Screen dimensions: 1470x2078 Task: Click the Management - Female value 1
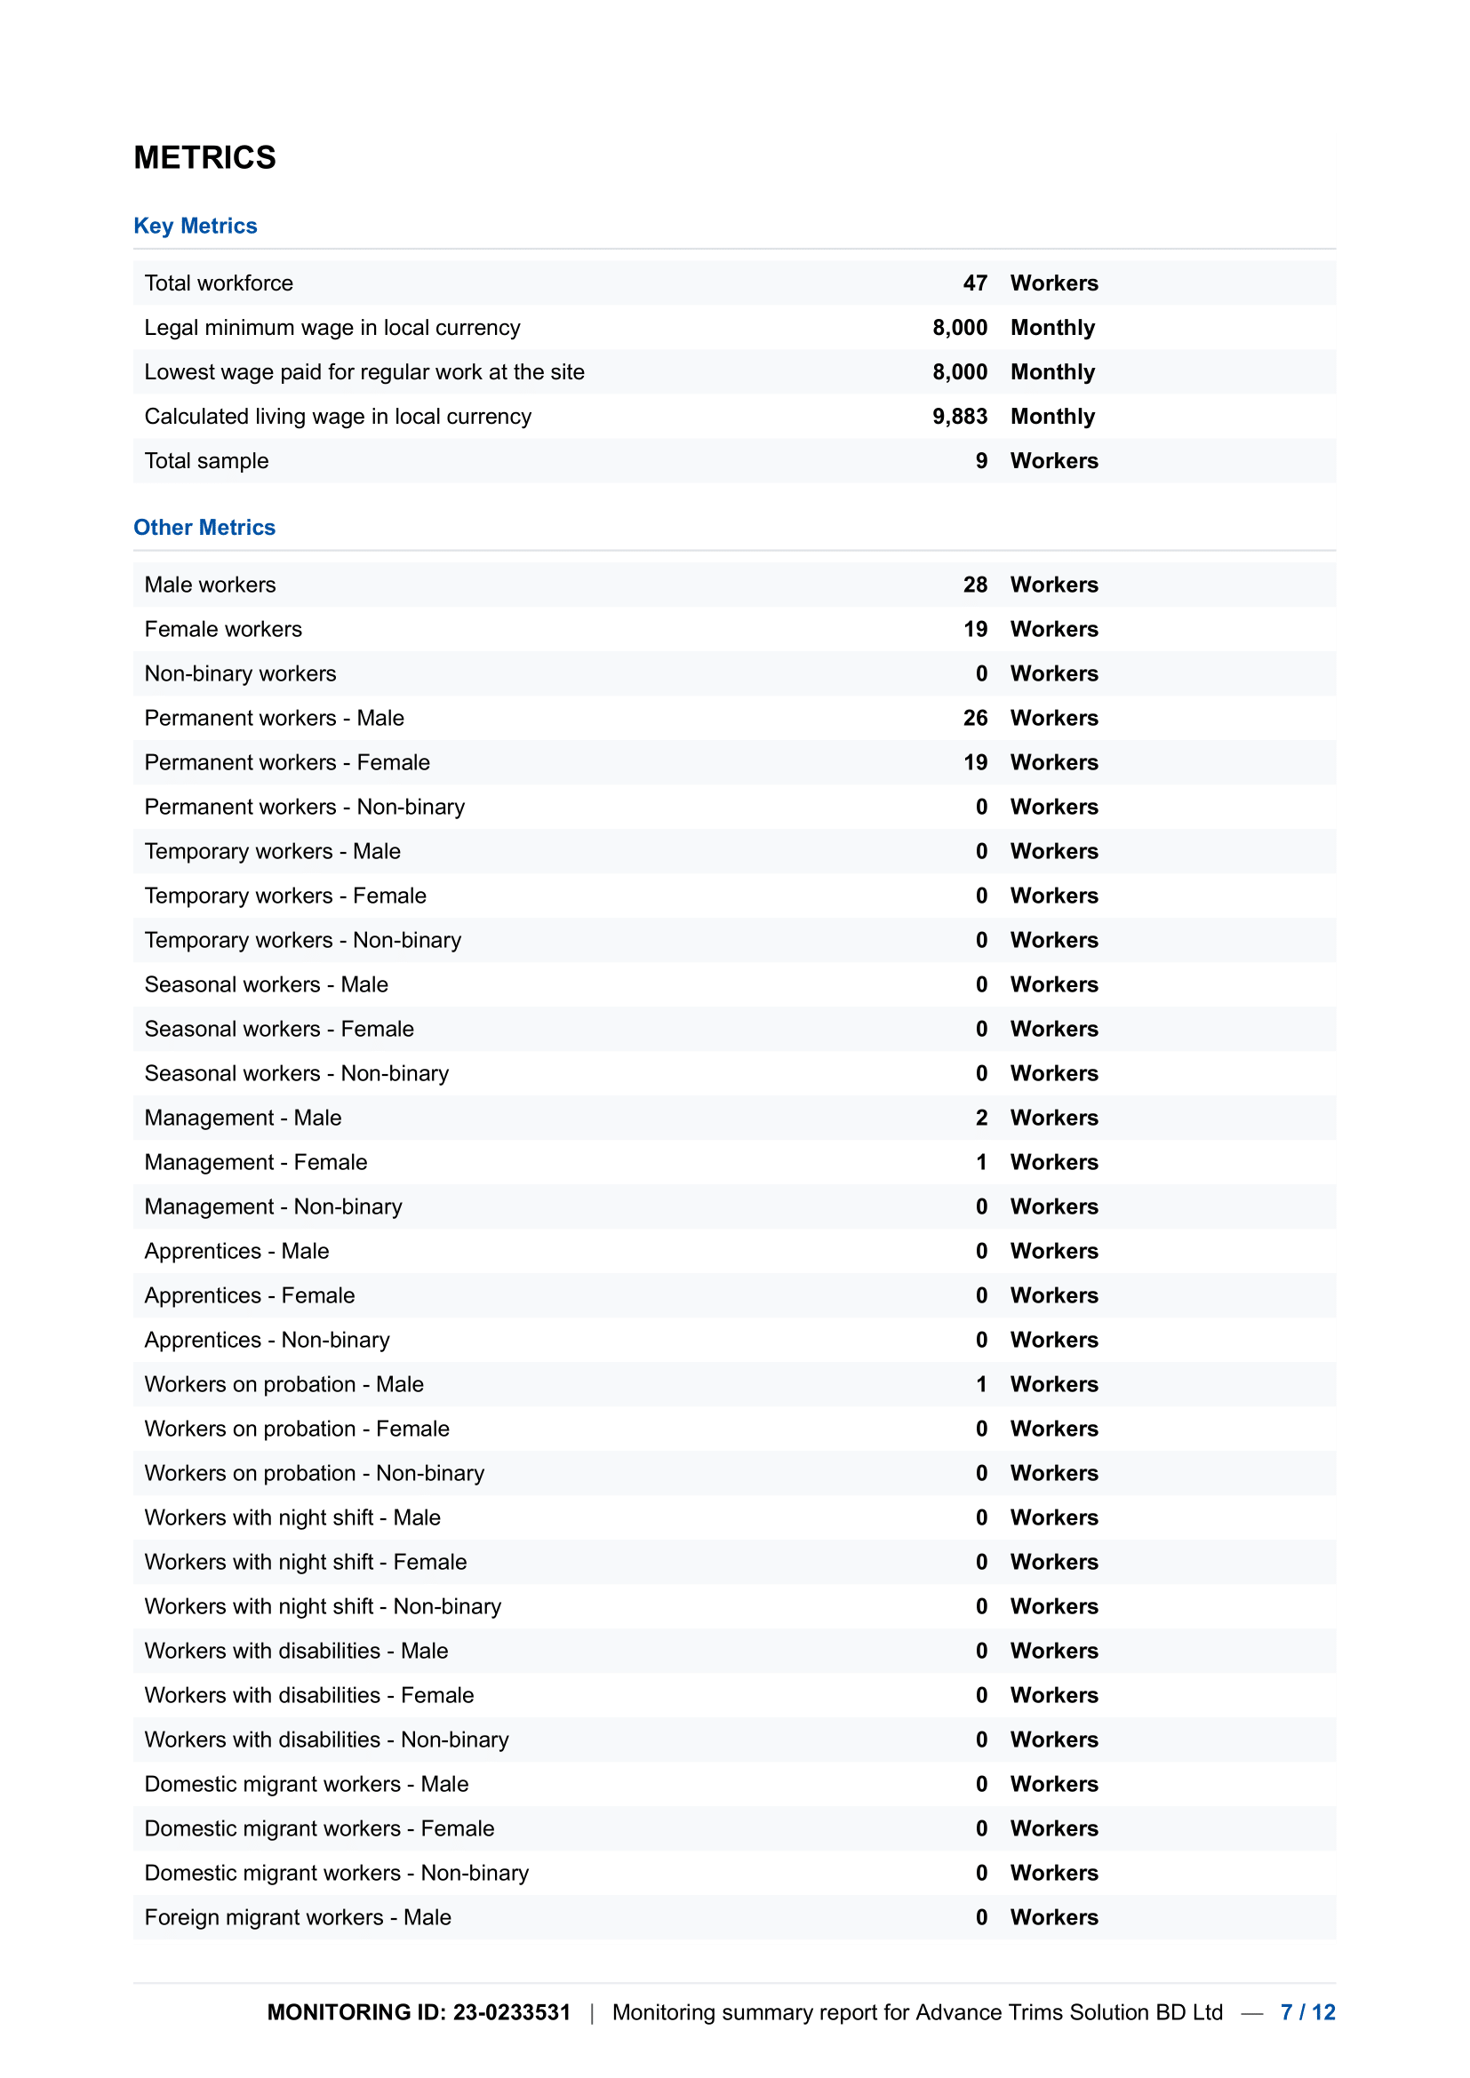tap(981, 1162)
